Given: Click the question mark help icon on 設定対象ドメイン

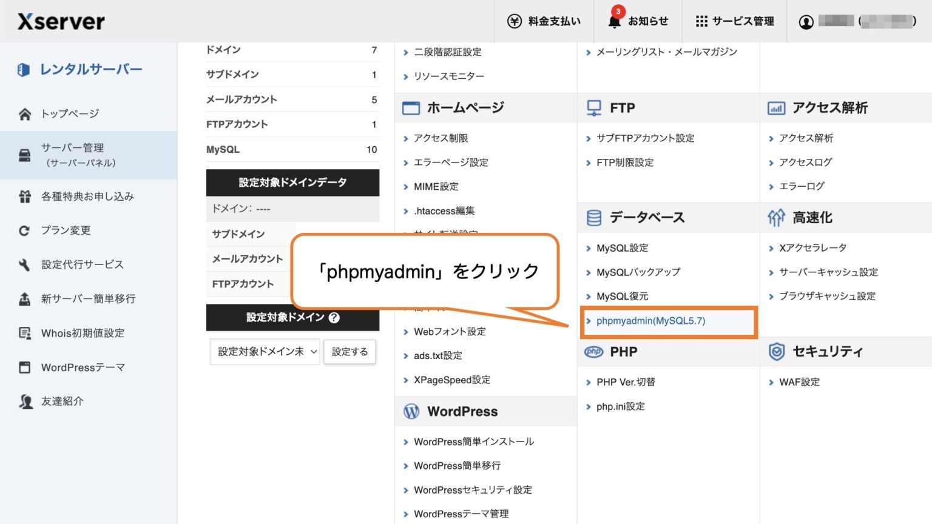Looking at the screenshot, I should (334, 317).
